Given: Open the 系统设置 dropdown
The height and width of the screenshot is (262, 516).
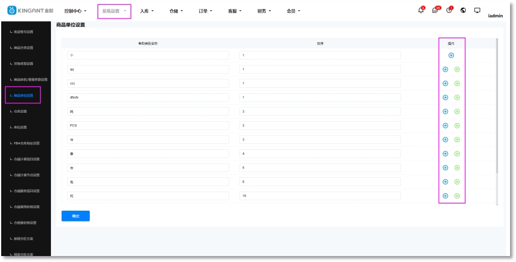Looking at the screenshot, I should point(114,11).
